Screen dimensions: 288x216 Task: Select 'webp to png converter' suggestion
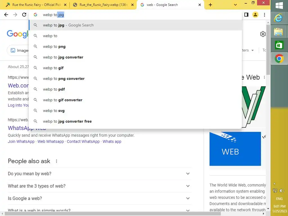coord(135,78)
